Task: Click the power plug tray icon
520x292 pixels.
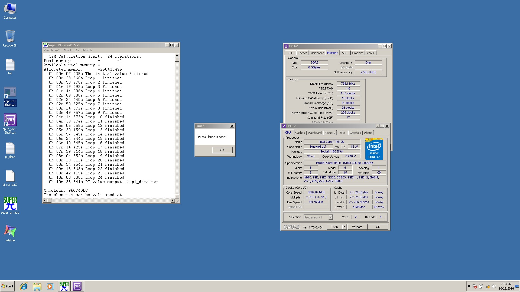Action: point(481,286)
